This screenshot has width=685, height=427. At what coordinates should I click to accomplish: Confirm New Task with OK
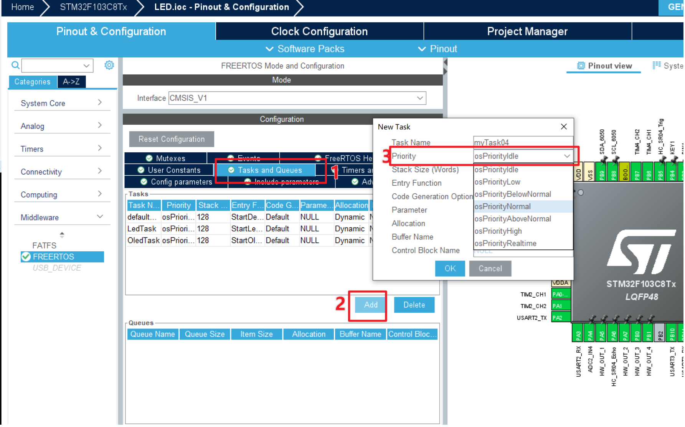tap(450, 269)
